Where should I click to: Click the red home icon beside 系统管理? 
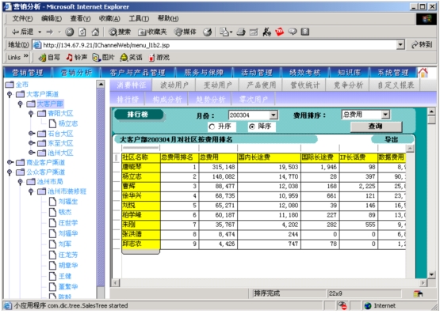click(x=423, y=73)
